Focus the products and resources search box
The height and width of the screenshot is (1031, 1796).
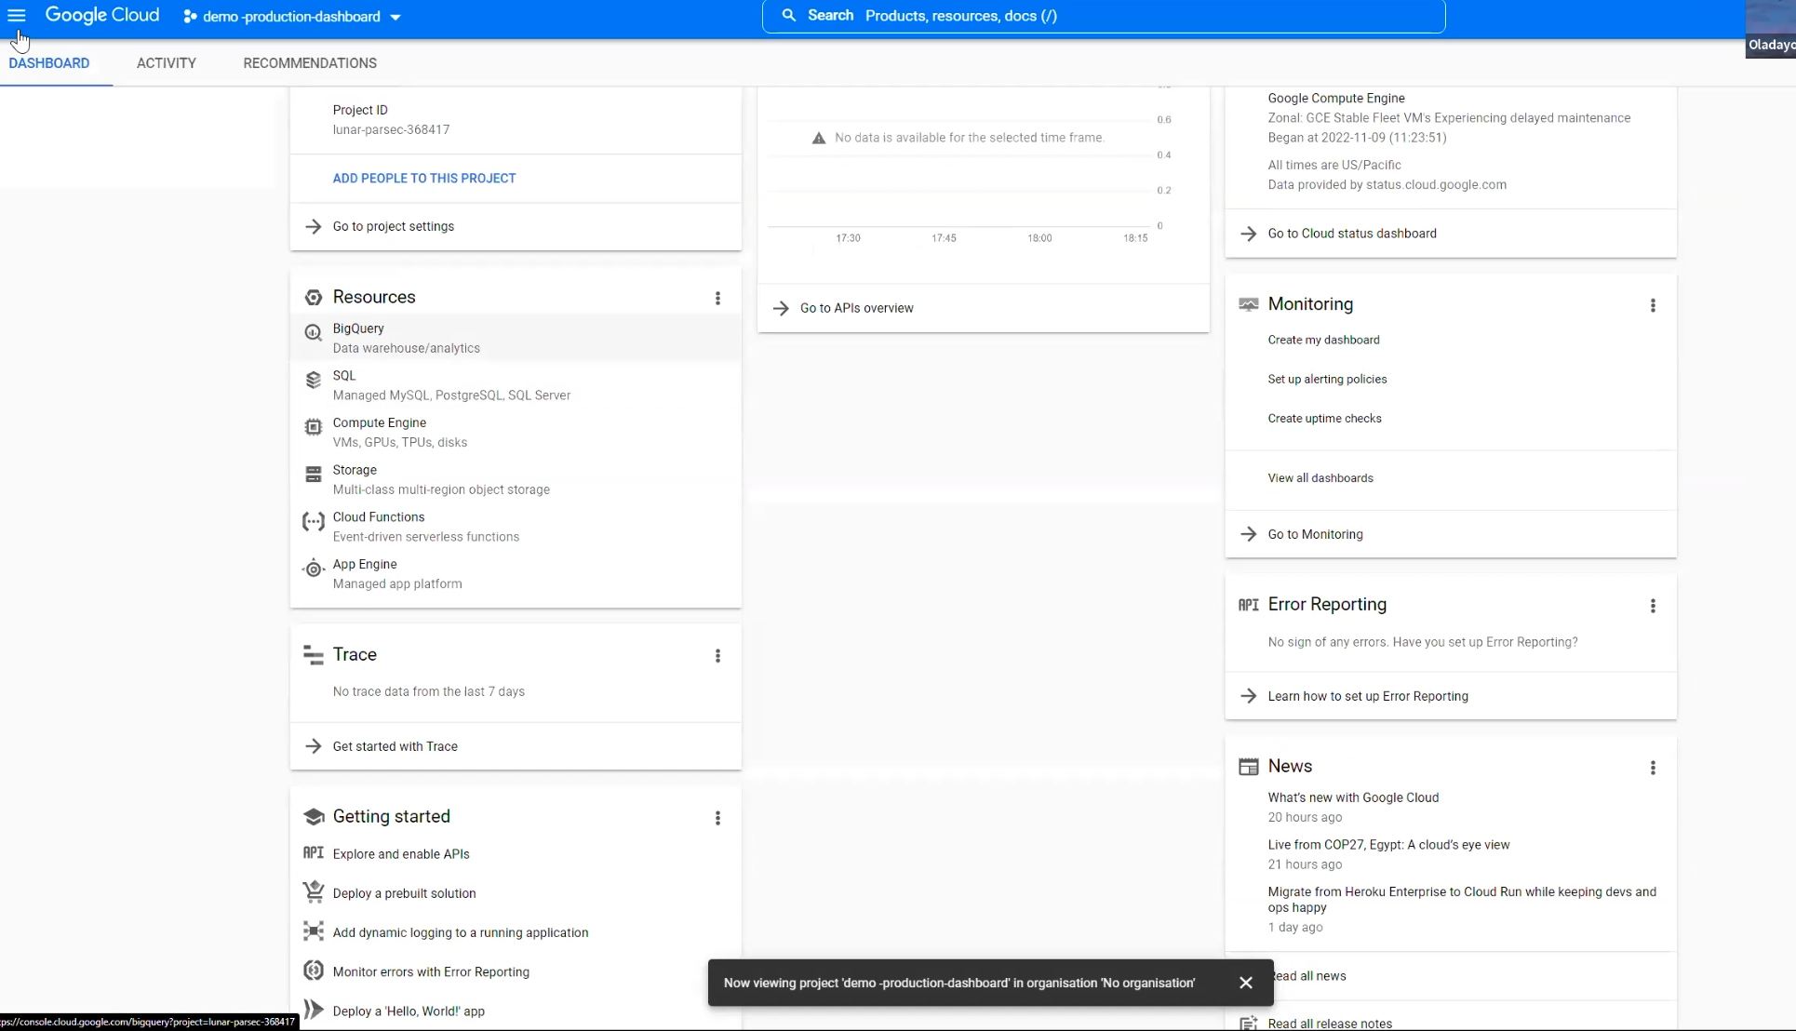click(1103, 16)
